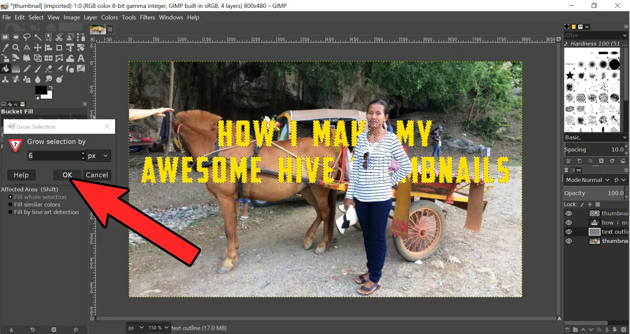Select the Fuzzy Select magic wand tool
The width and height of the screenshot is (630, 334).
click(x=38, y=37)
